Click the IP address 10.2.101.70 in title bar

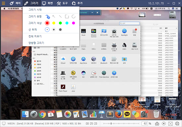[156, 3]
